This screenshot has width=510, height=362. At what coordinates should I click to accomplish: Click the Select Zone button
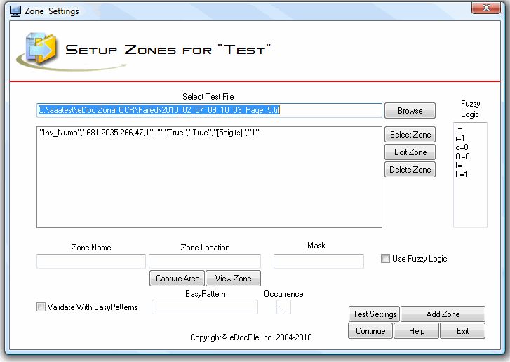coord(410,134)
